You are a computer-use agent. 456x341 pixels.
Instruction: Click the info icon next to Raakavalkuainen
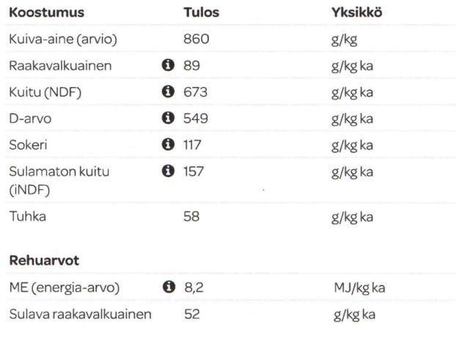pyautogui.click(x=167, y=66)
